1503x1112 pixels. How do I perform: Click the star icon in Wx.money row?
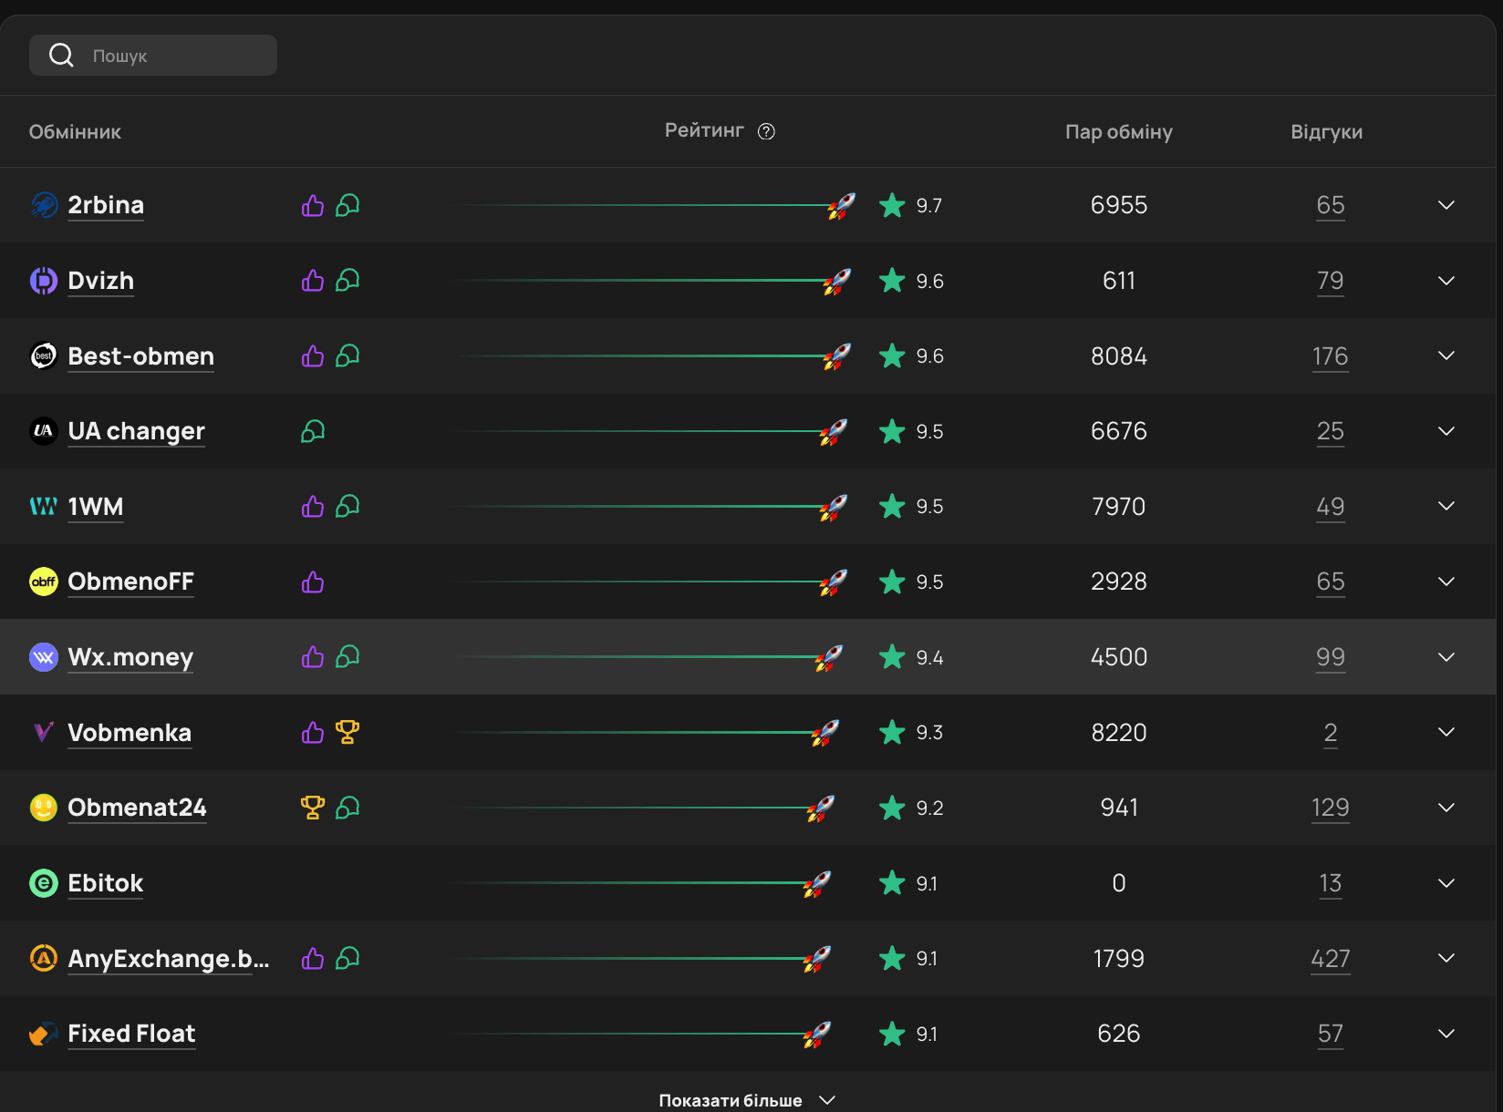pos(892,657)
